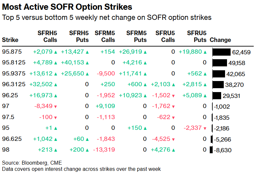Image resolution: width=256 pixels, height=177 pixels.
Task: Click the green arrow beside +40,153
Action: point(87,63)
